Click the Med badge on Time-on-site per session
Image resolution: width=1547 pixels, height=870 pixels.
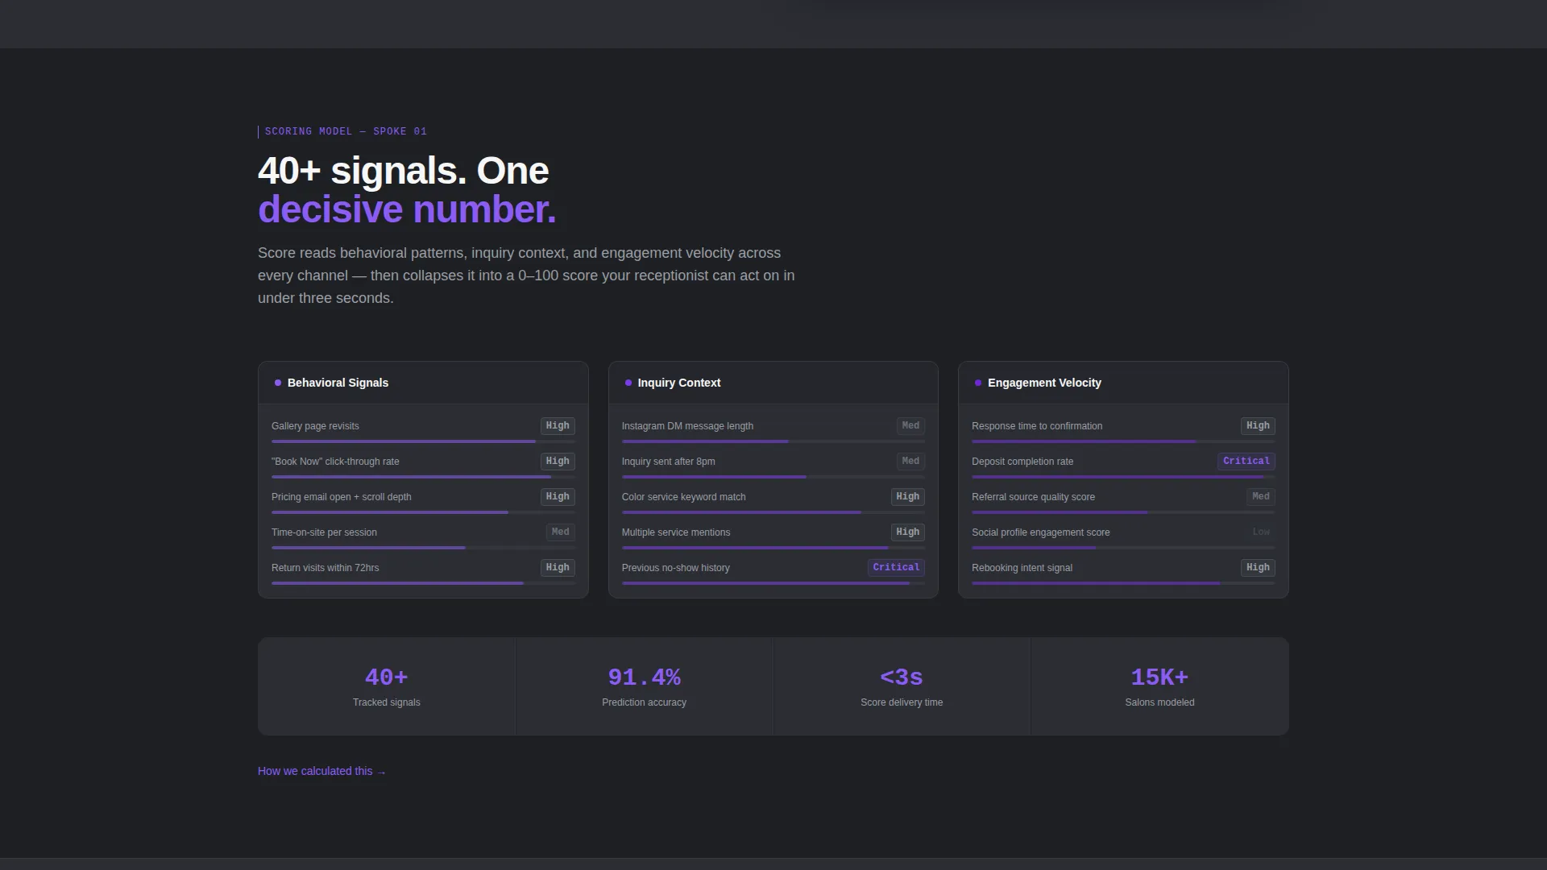tap(561, 532)
